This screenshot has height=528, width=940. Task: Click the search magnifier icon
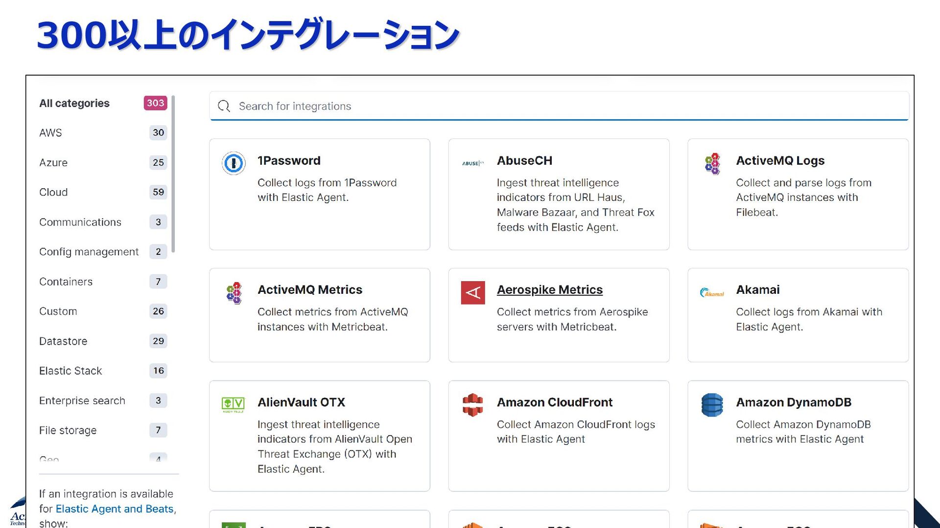224,106
